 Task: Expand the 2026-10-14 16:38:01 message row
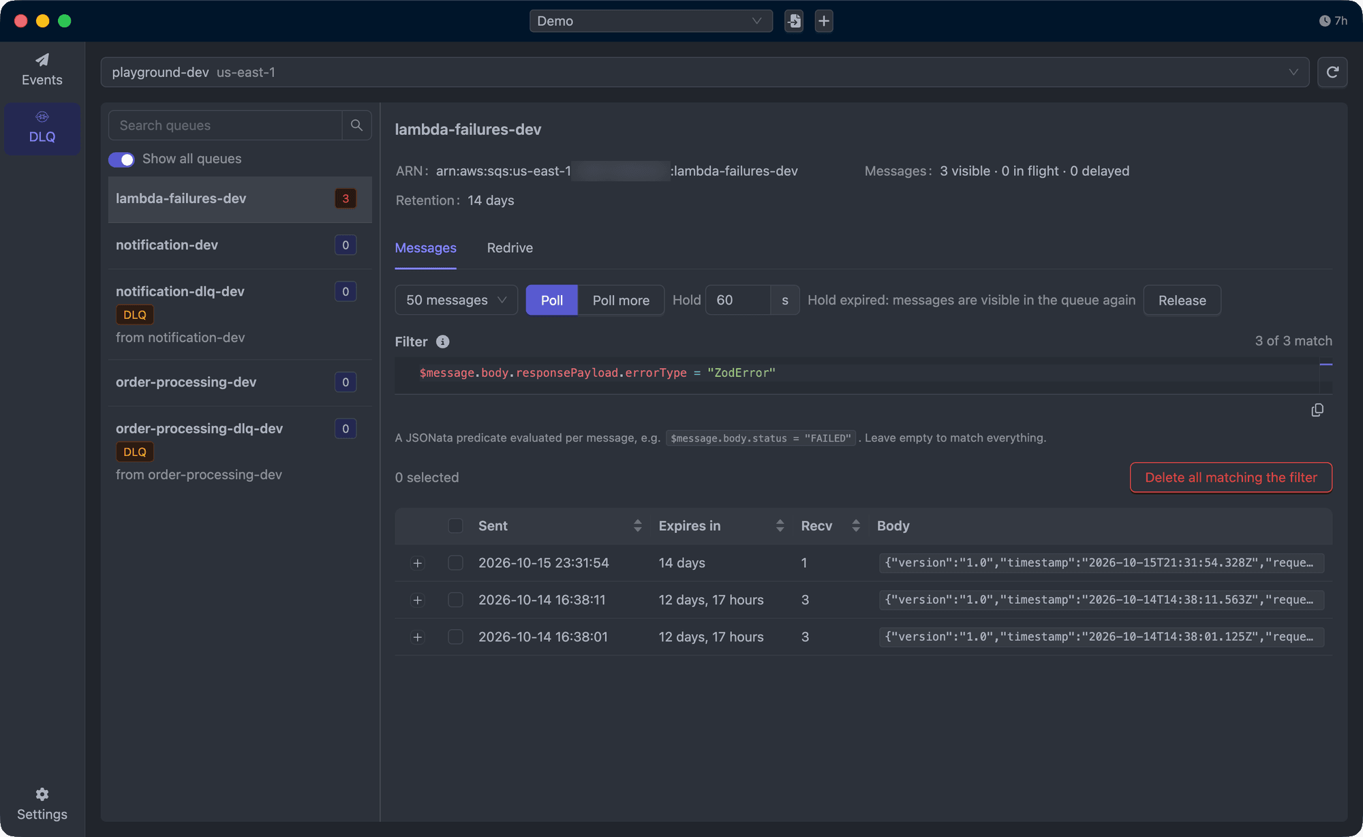pyautogui.click(x=418, y=637)
